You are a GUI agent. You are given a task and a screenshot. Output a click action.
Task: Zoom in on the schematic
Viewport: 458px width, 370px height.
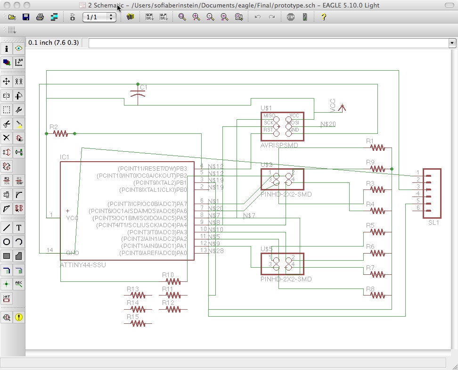pos(196,17)
